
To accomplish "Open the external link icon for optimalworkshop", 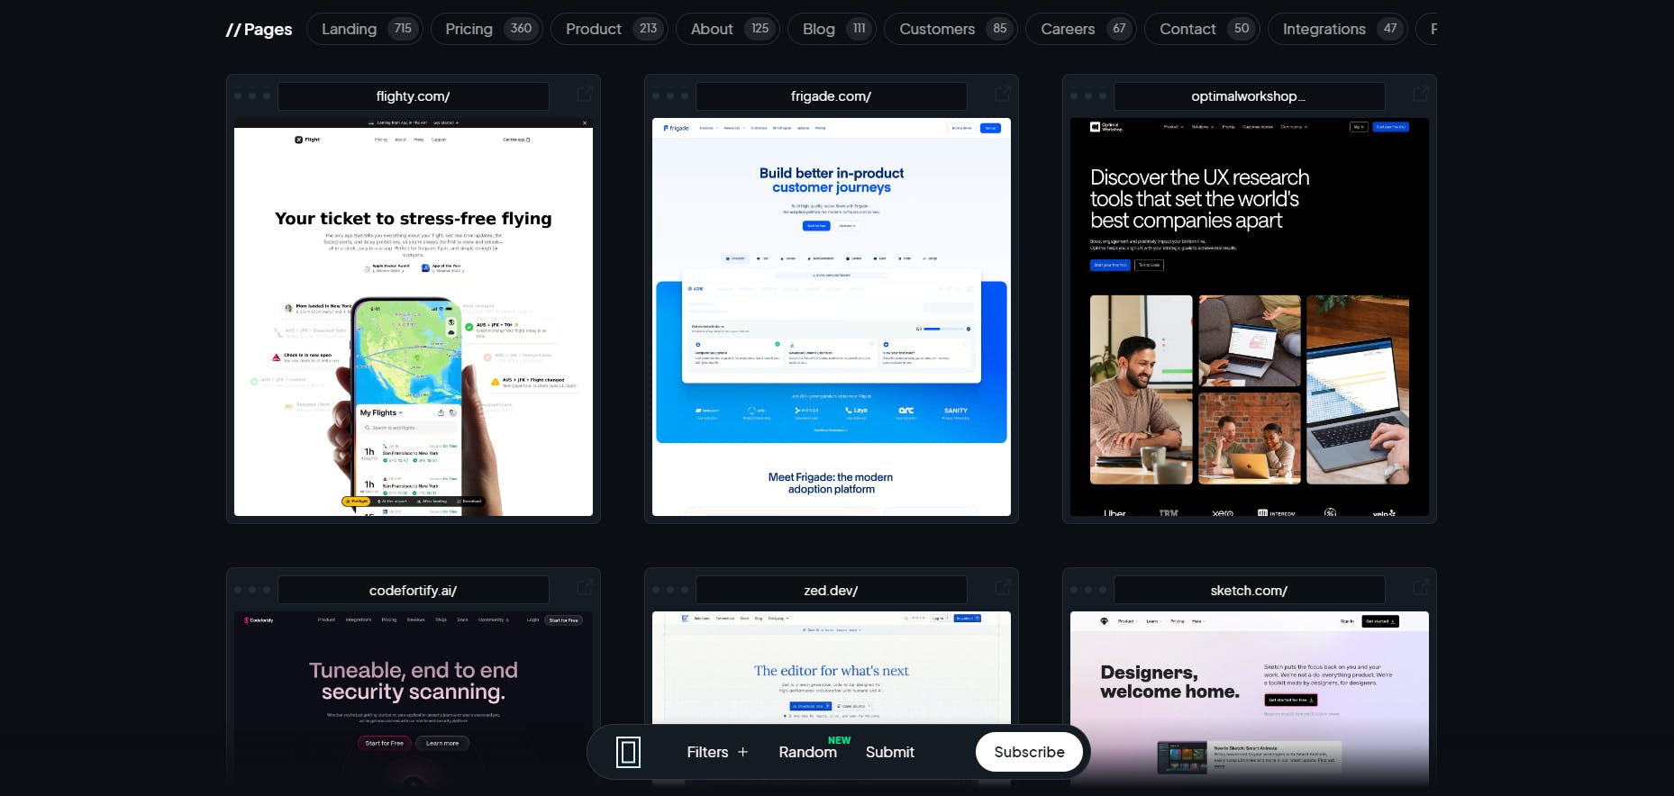I will click(x=1421, y=95).
